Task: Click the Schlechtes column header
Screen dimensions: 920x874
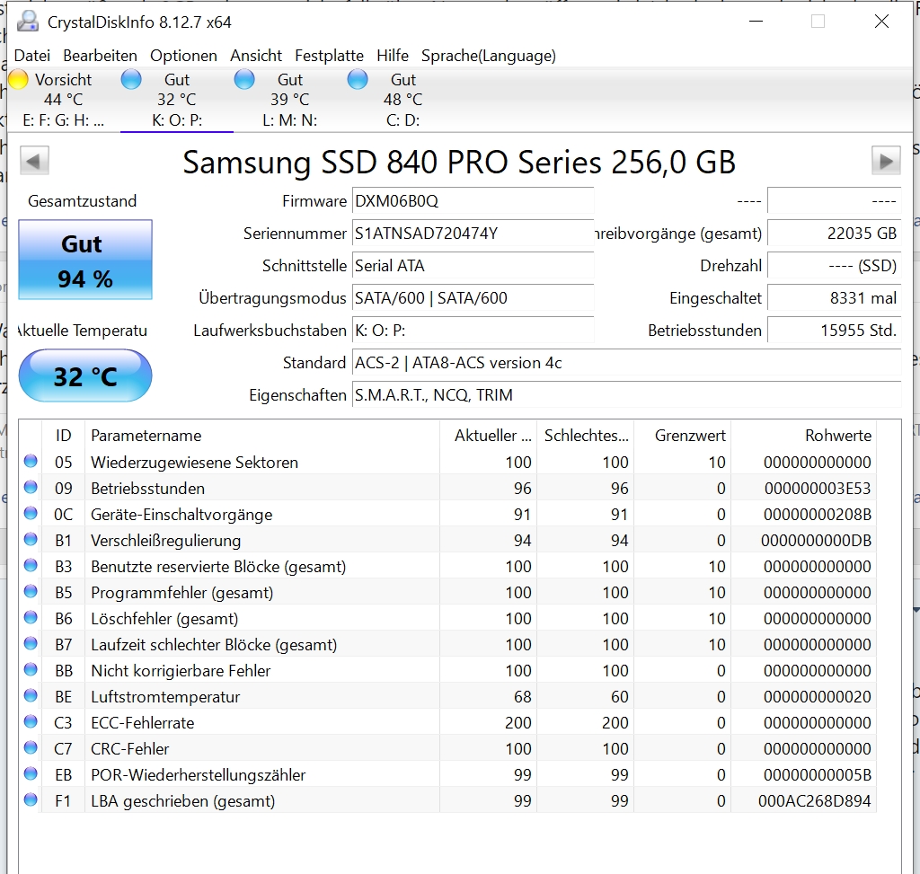Action: click(585, 436)
